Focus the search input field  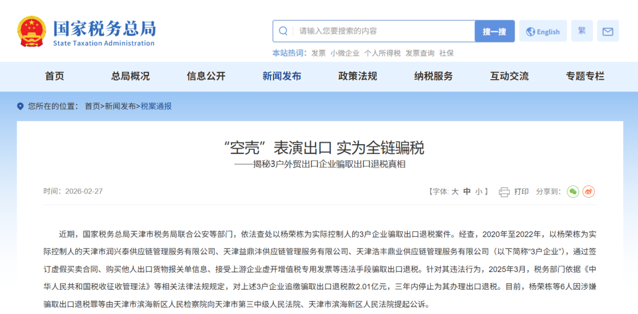[373, 31]
